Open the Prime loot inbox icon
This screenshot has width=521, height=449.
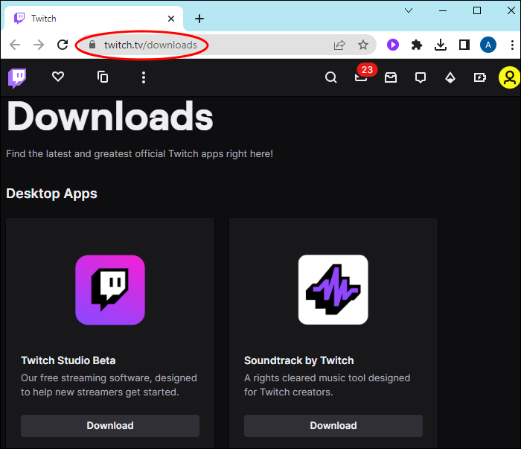391,77
